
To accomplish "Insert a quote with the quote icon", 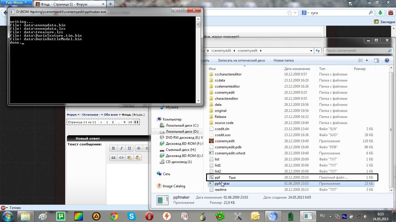I will click(x=113, y=158).
